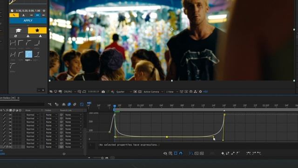Select the highlighted blue curve preset thumbnail

click(29, 54)
